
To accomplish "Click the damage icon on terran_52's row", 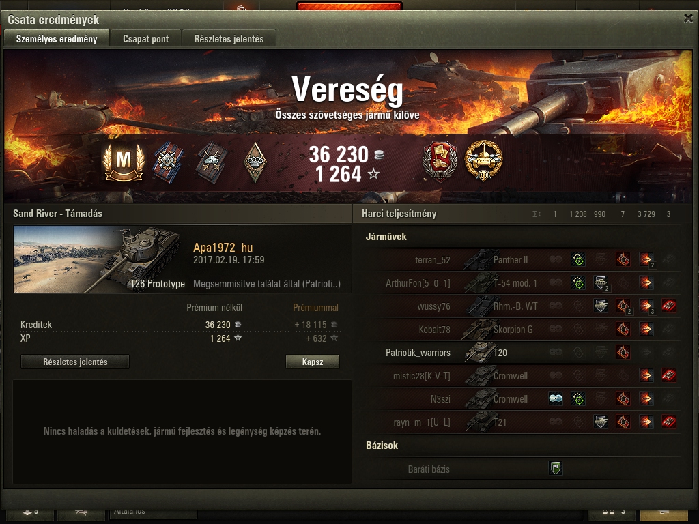I will point(646,259).
